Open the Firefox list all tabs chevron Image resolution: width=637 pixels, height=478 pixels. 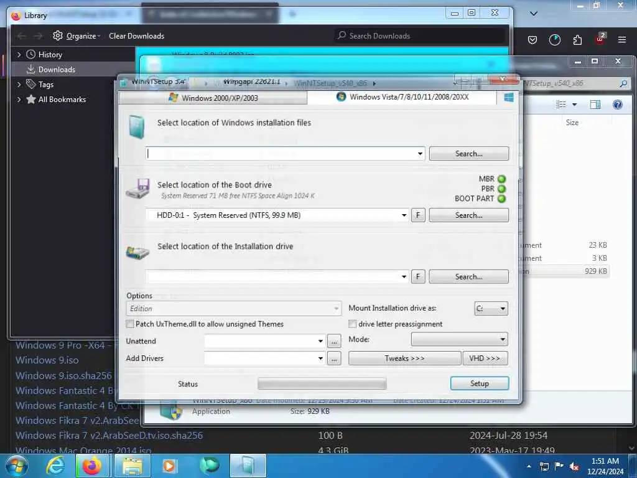pos(534,14)
